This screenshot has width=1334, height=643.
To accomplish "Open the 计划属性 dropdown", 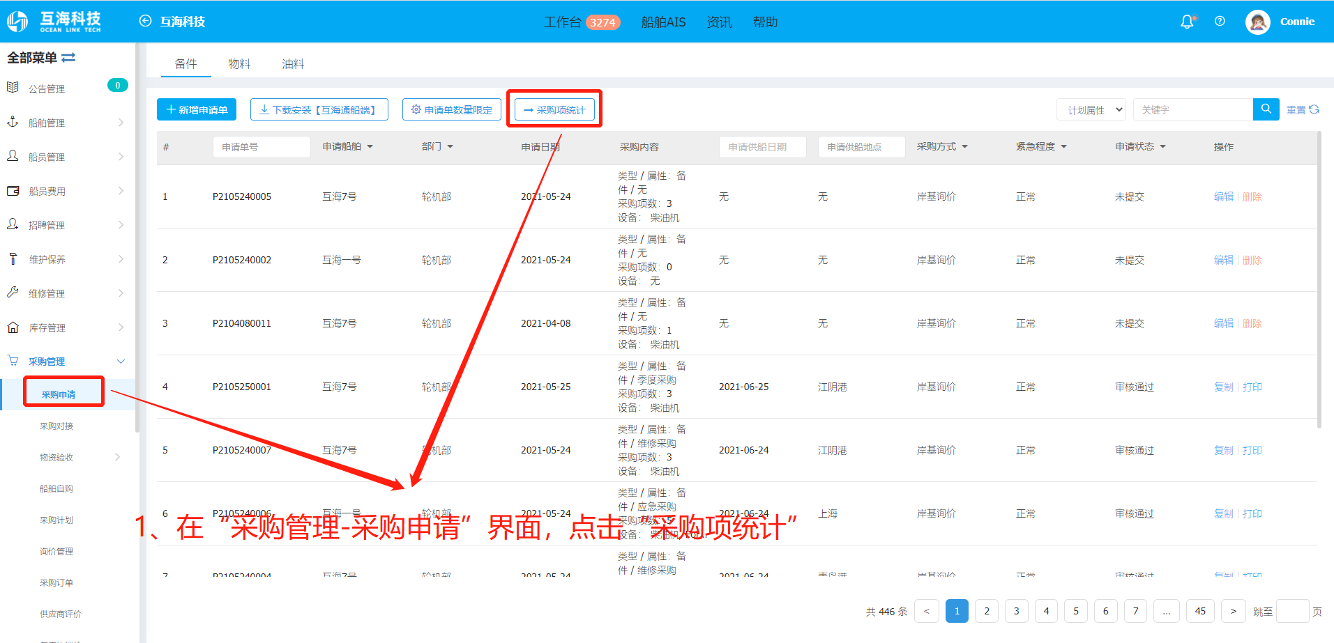I will coord(1091,109).
